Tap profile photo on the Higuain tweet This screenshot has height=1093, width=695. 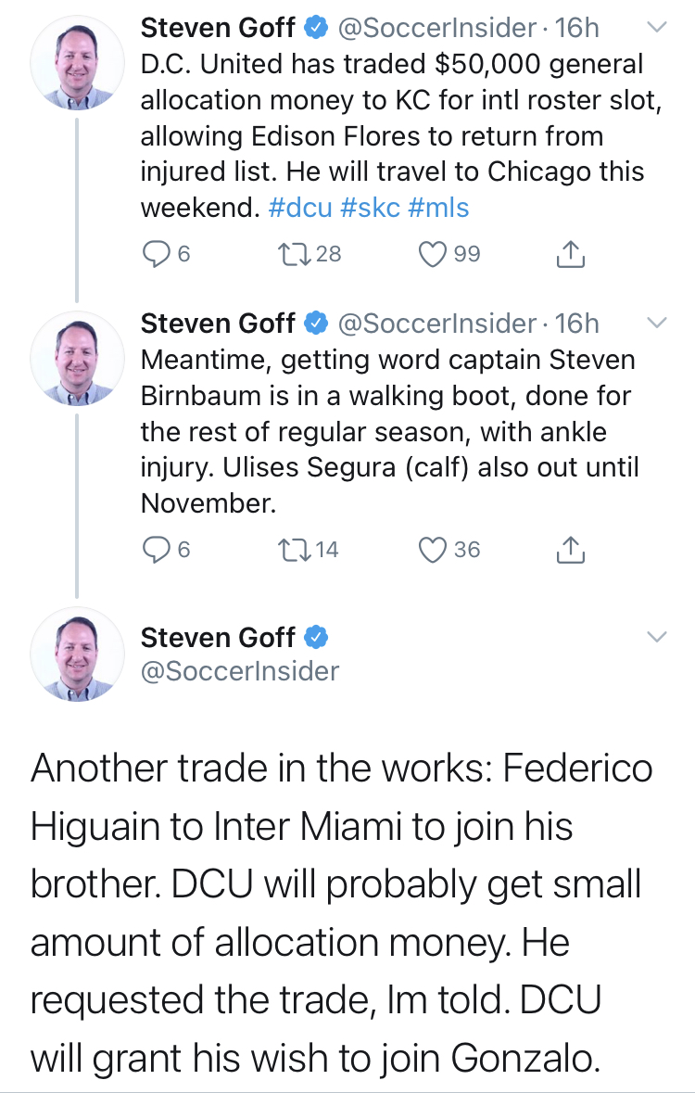pyautogui.click(x=77, y=655)
